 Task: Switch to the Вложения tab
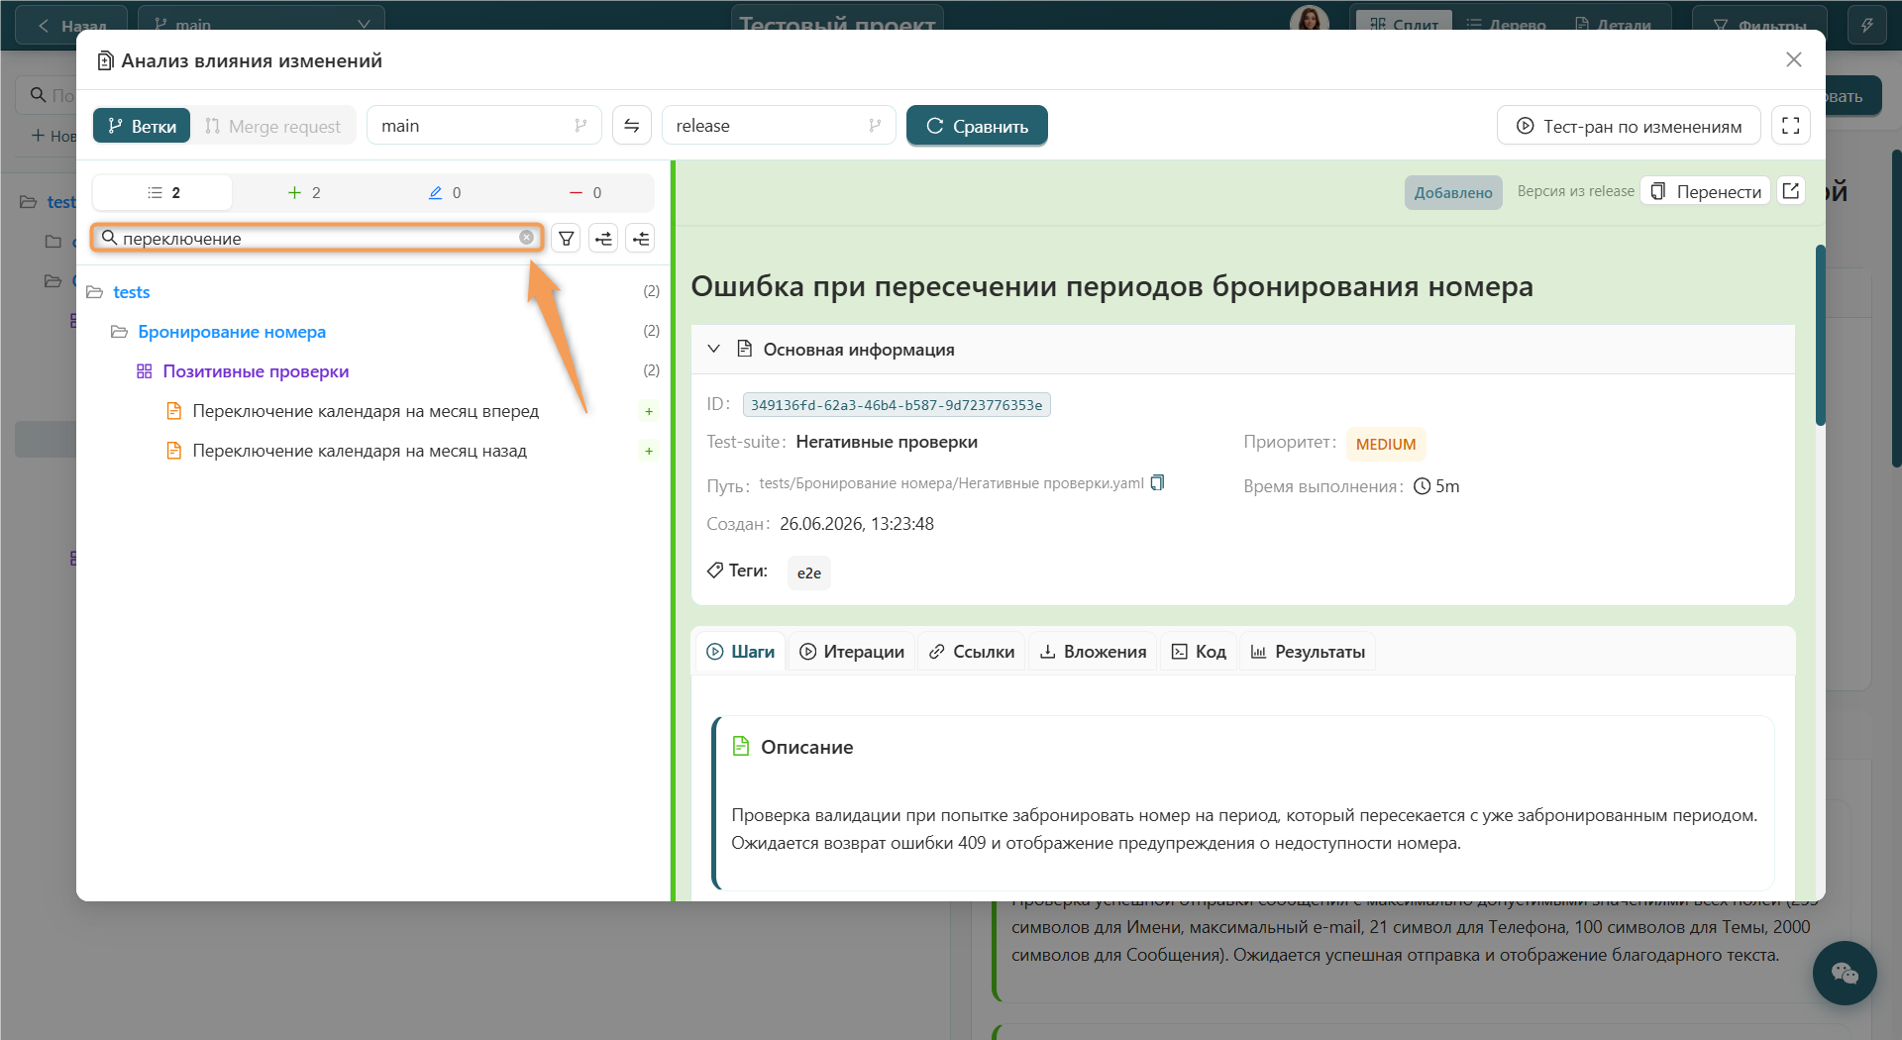point(1093,652)
